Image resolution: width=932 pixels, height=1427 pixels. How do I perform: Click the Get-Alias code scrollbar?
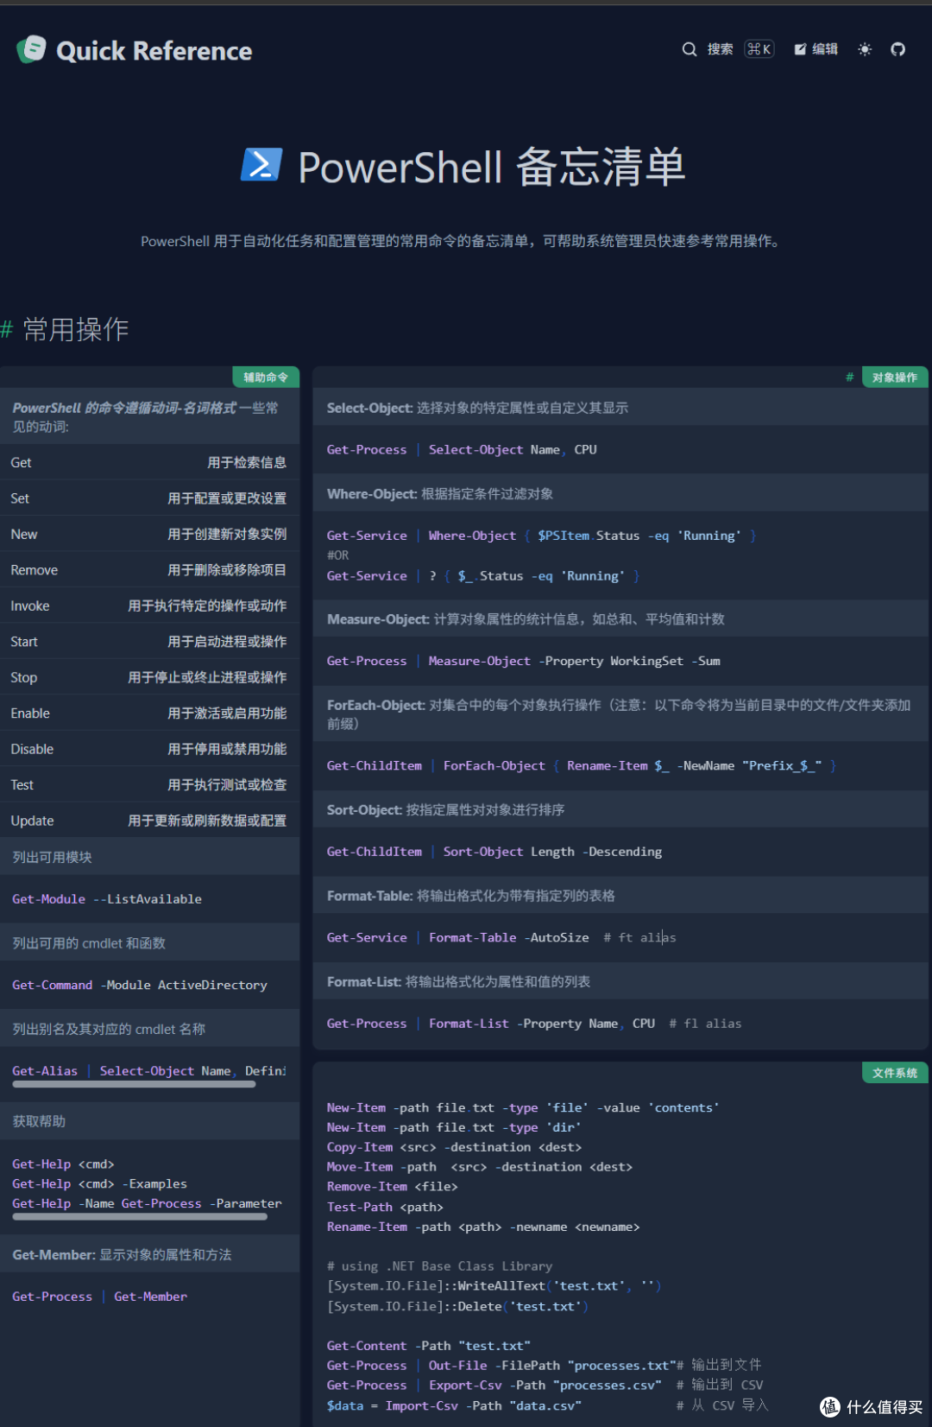click(x=134, y=1084)
